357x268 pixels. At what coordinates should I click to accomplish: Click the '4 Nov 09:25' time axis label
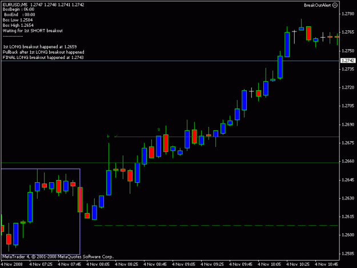pyautogui.click(x=212, y=264)
